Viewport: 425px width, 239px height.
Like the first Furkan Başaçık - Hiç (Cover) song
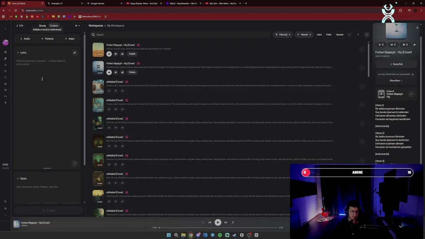[x=109, y=54]
